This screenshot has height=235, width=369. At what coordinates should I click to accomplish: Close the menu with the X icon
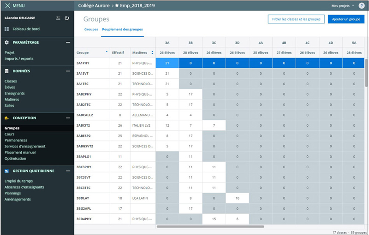[7, 6]
